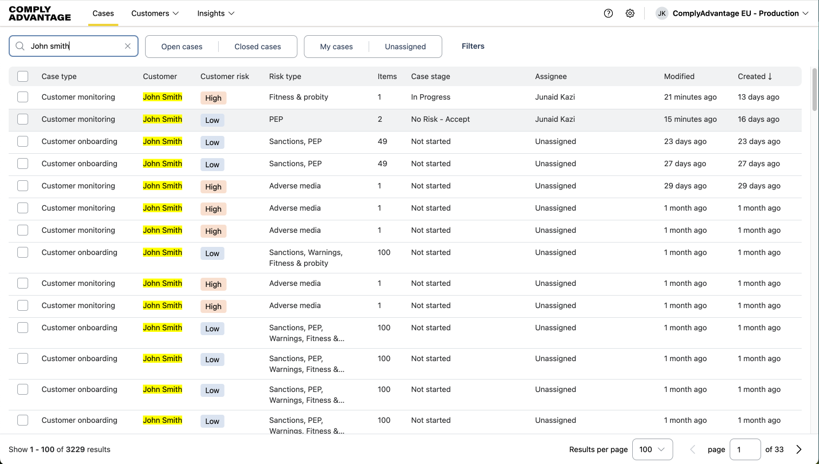Filter by Unassigned cases
The height and width of the screenshot is (464, 819).
point(405,47)
